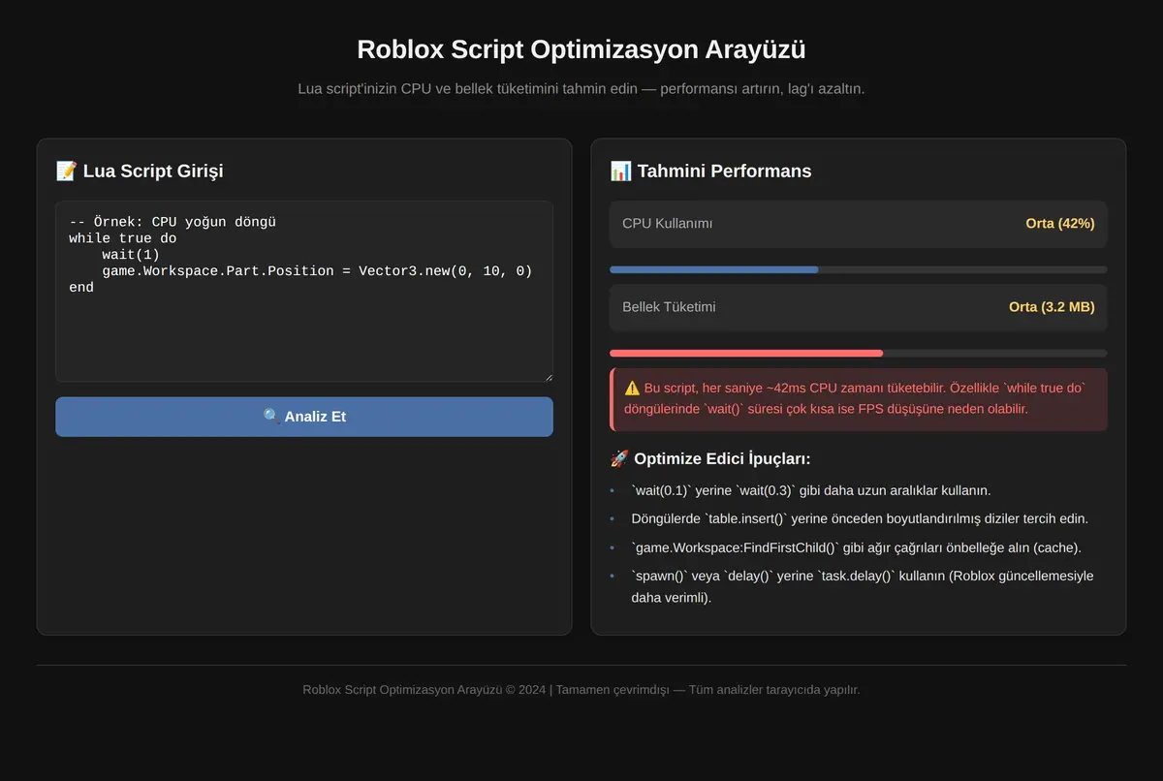The height and width of the screenshot is (781, 1163).
Task: Click the red warning message about ~42ms CPU
Action: point(859,398)
